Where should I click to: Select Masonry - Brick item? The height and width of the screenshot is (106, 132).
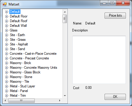pos(20,63)
